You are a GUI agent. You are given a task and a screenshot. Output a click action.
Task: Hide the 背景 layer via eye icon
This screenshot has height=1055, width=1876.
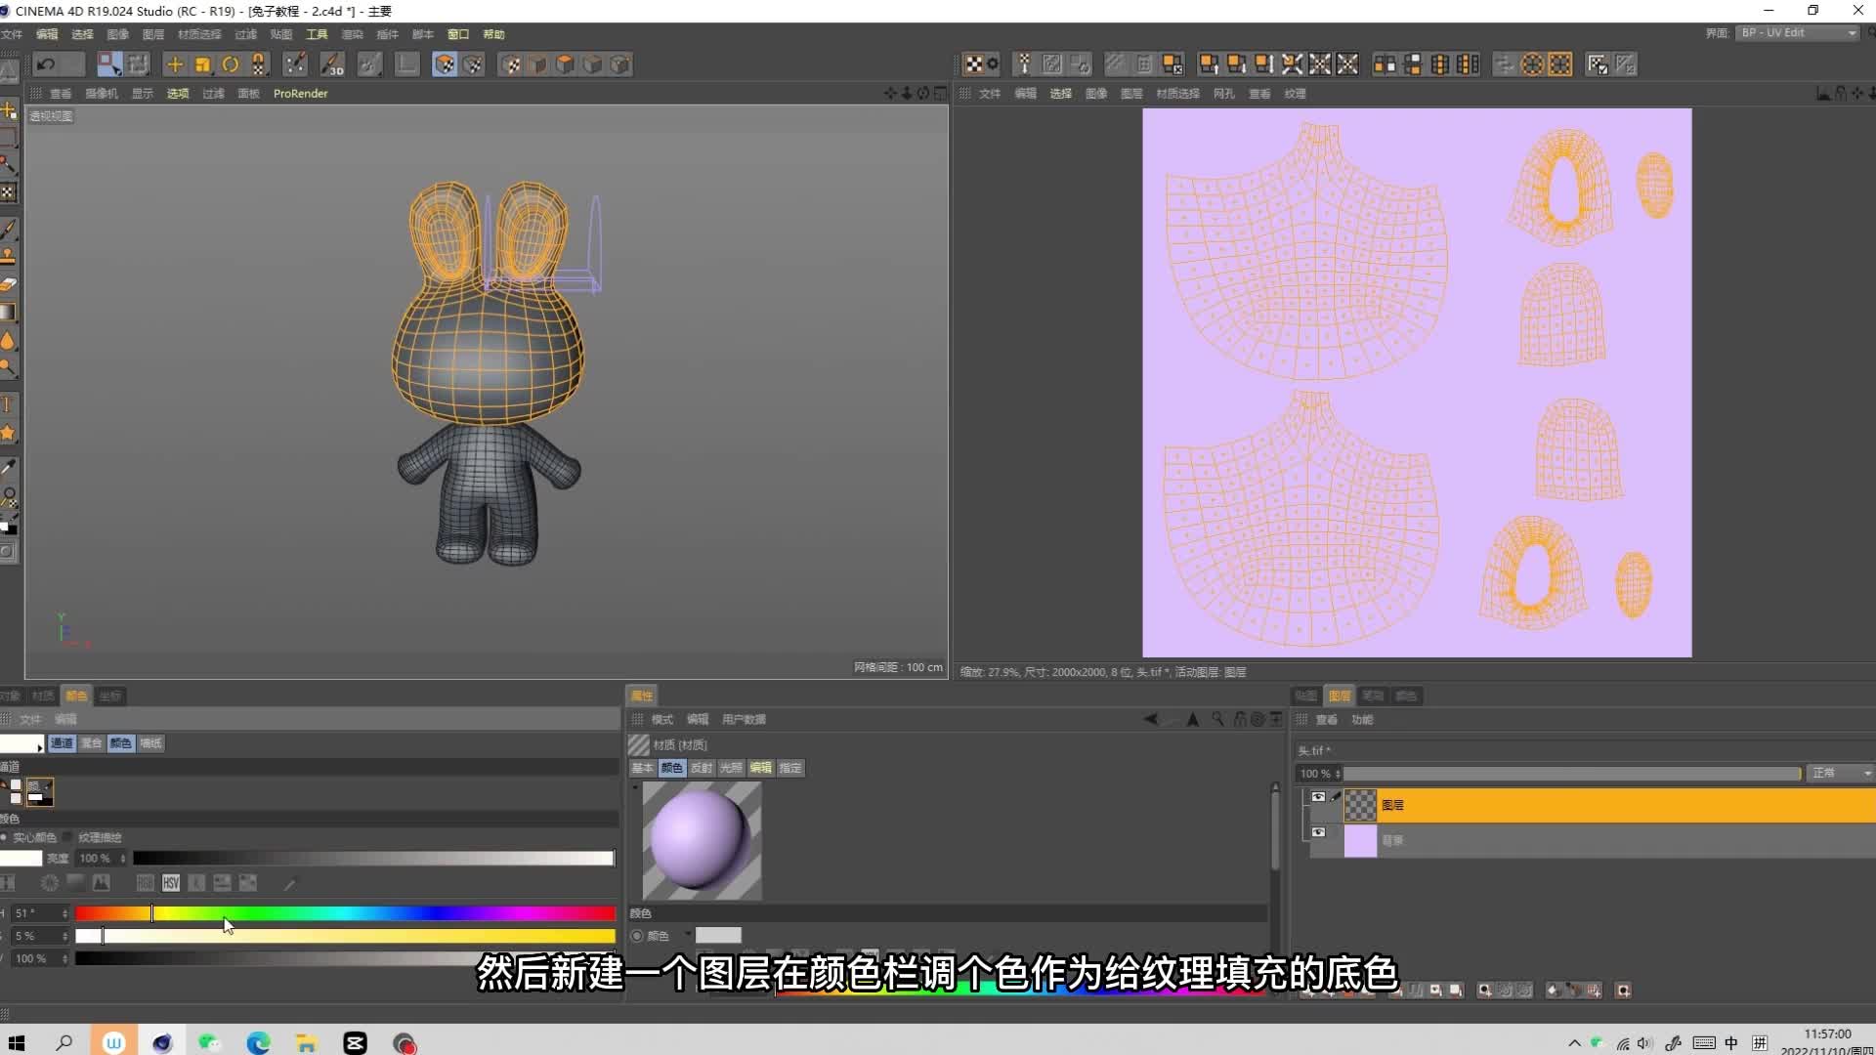pos(1318,832)
